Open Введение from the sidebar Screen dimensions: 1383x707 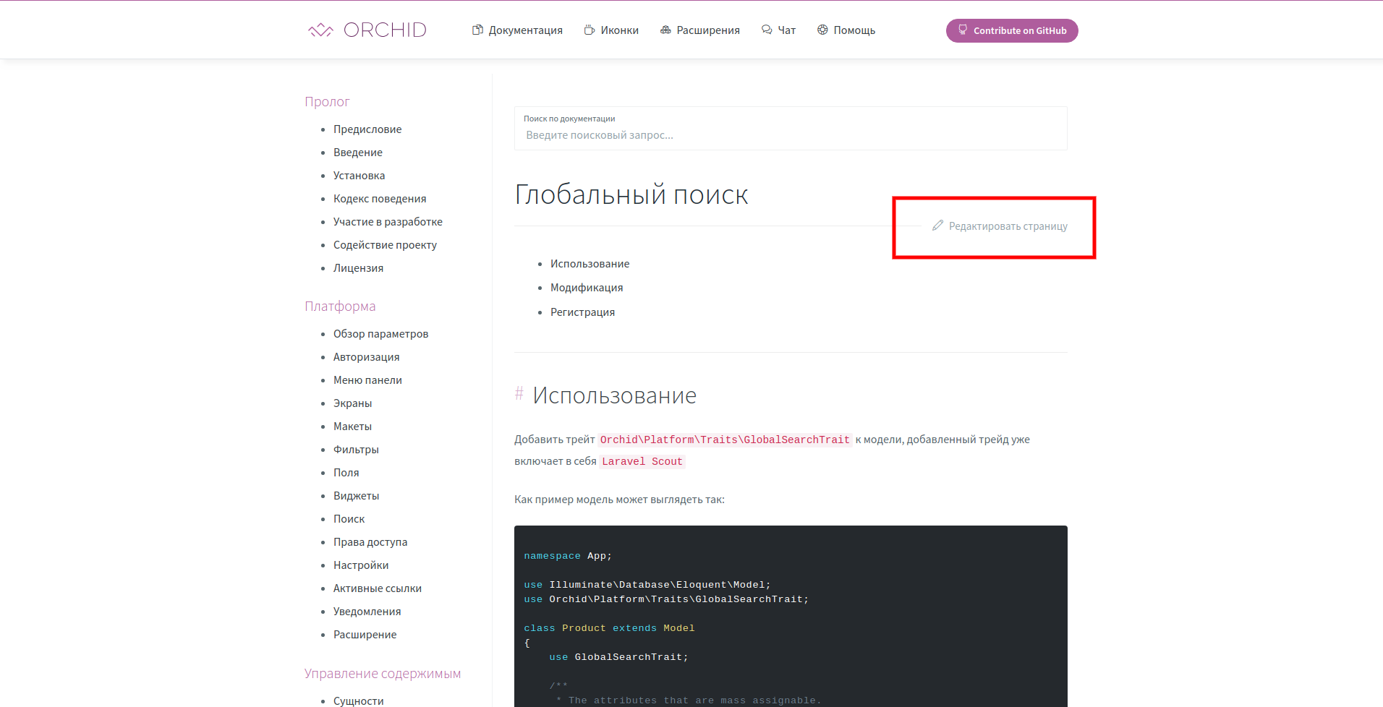tap(358, 152)
